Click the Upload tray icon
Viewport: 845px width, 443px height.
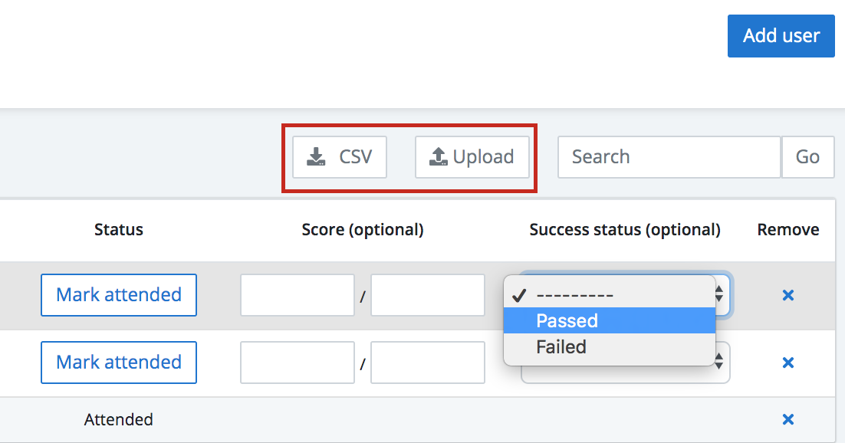pyautogui.click(x=438, y=157)
